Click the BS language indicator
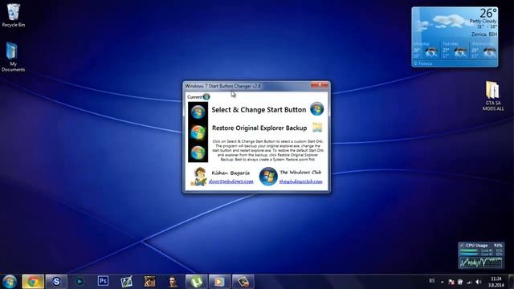514x289 pixels. (432, 281)
